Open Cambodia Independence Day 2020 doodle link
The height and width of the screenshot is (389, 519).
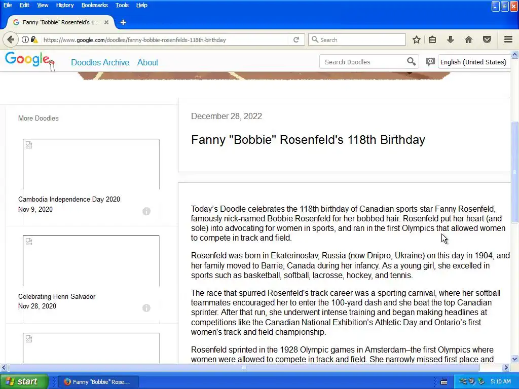click(x=69, y=199)
